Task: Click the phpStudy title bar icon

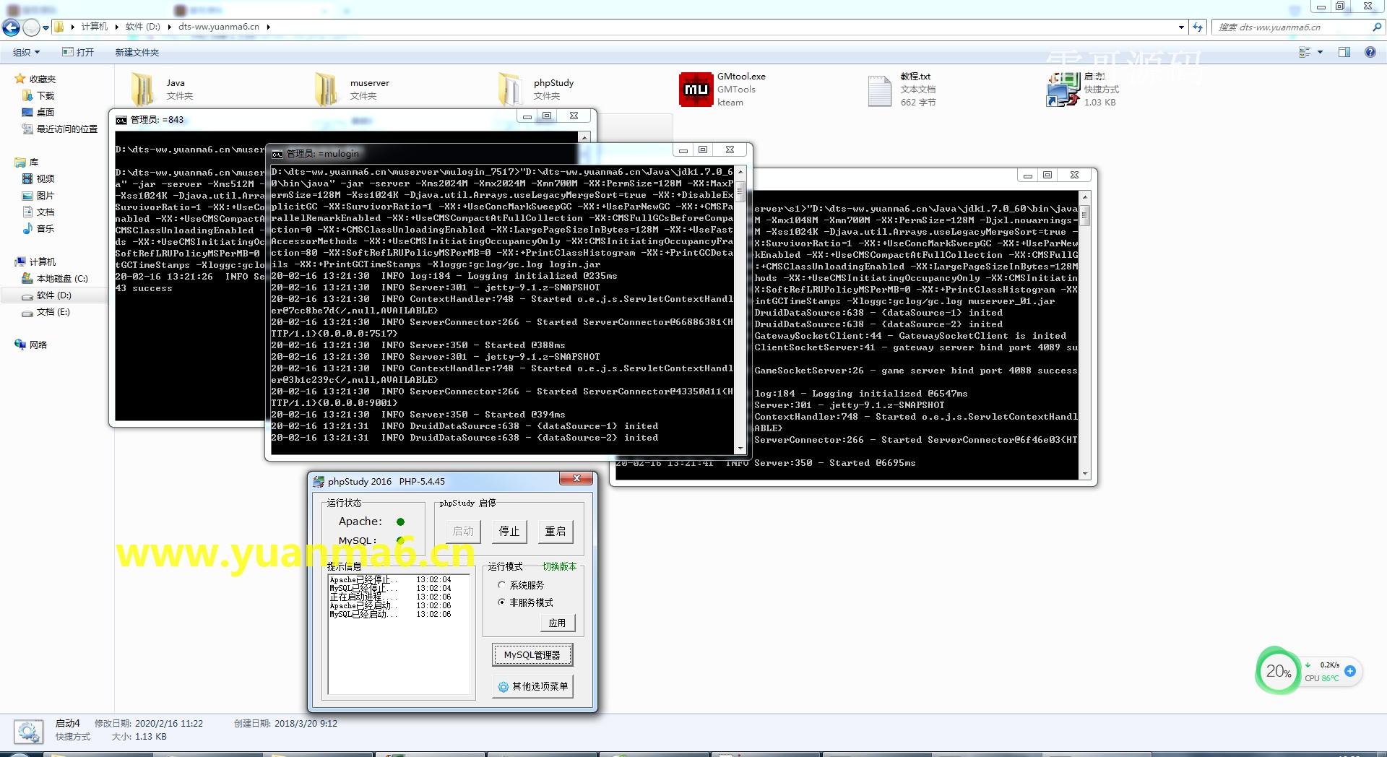Action: coord(319,481)
